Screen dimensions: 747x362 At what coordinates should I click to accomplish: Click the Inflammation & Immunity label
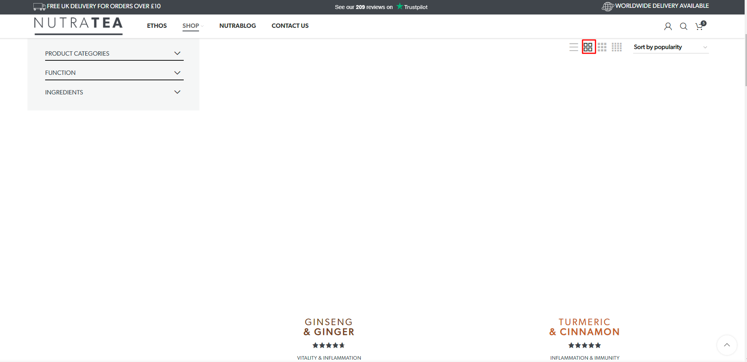point(584,358)
